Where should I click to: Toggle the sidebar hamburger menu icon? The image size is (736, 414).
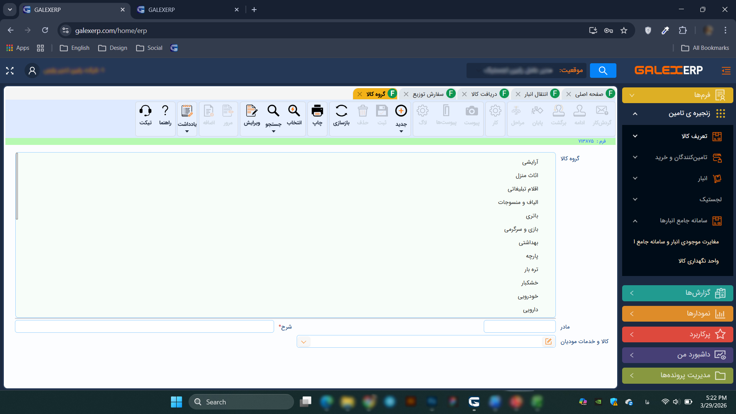(726, 71)
